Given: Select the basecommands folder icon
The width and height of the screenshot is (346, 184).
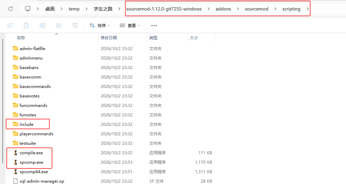Looking at the screenshot, I should [16, 86].
